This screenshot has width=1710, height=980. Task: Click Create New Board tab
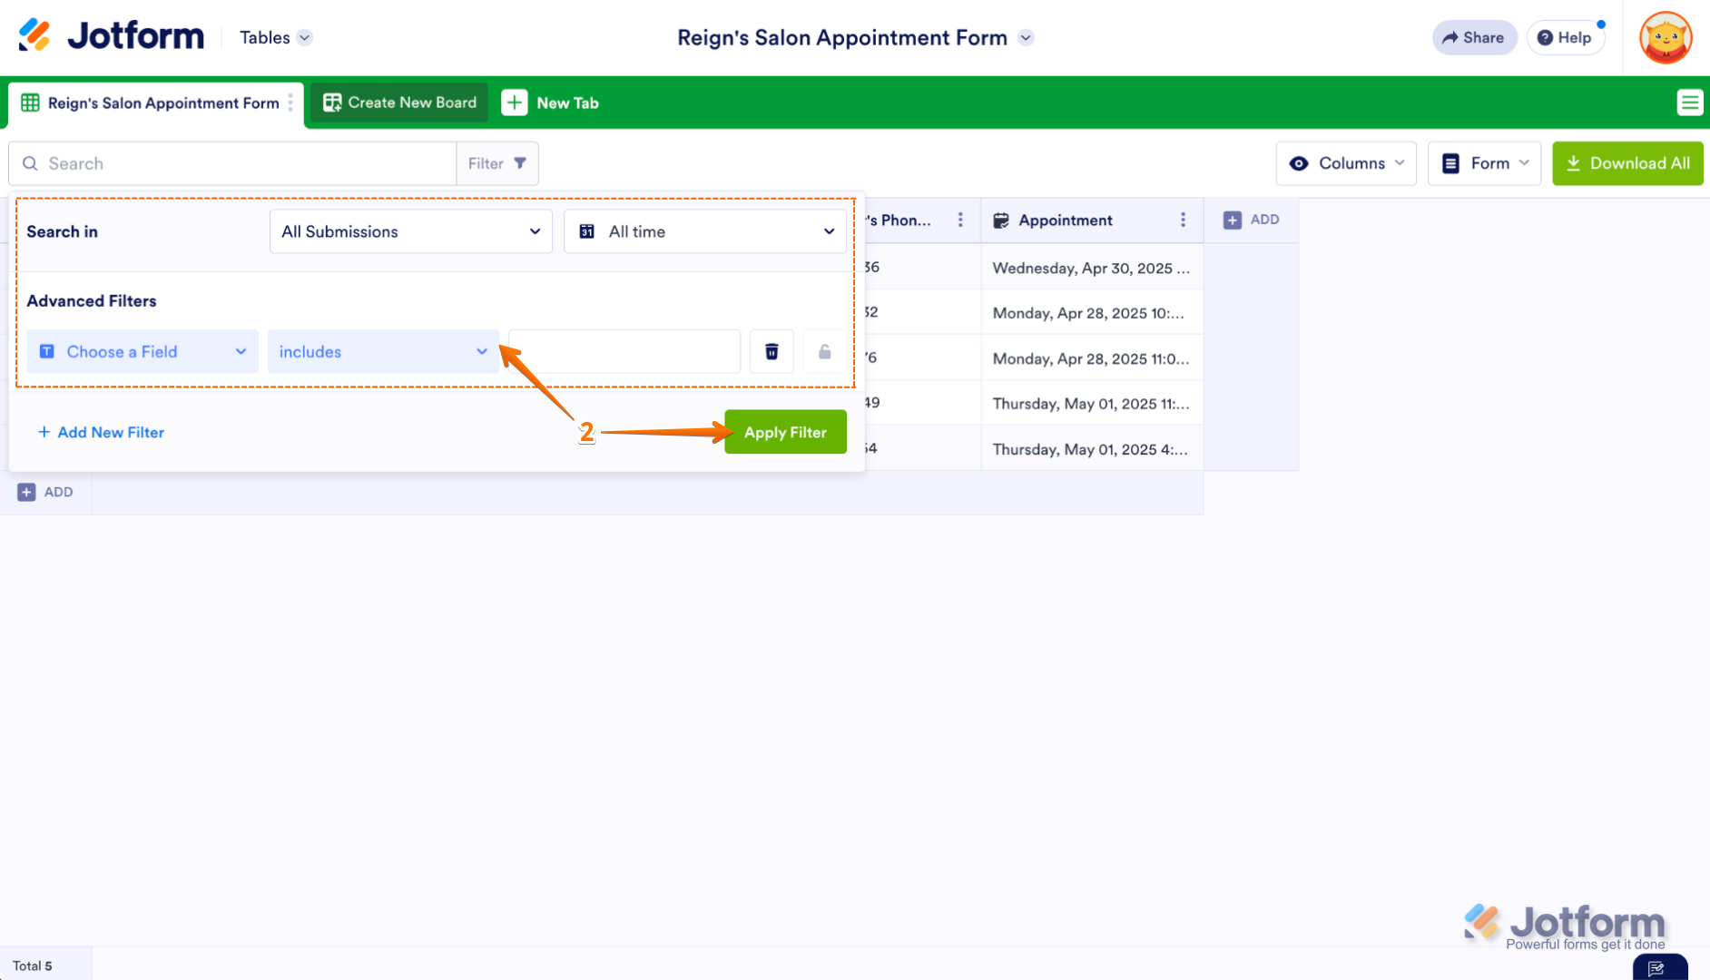(x=399, y=103)
